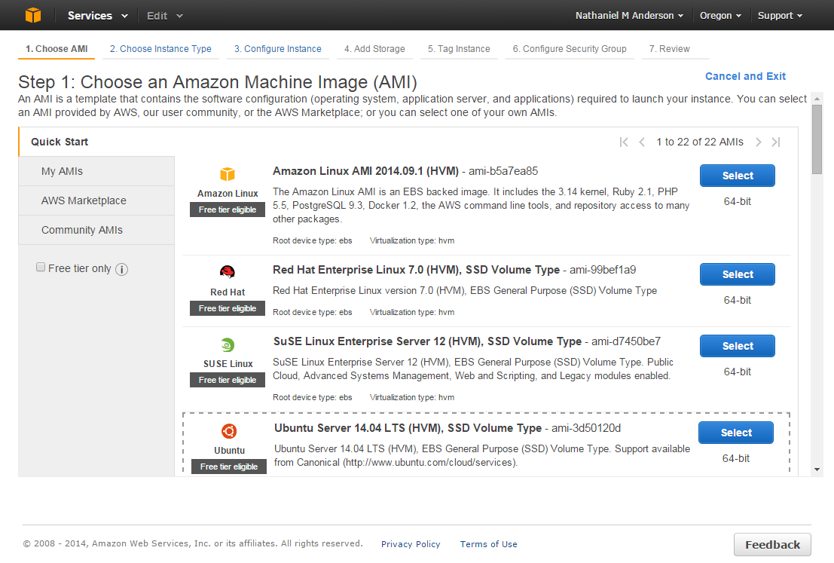Click the Ubuntu logo icon
Image resolution: width=834 pixels, height=563 pixels.
tap(229, 431)
